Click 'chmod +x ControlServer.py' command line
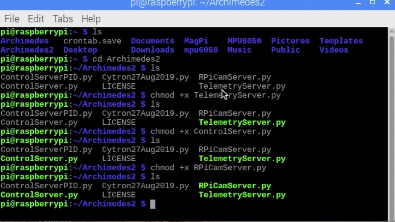 (210, 132)
